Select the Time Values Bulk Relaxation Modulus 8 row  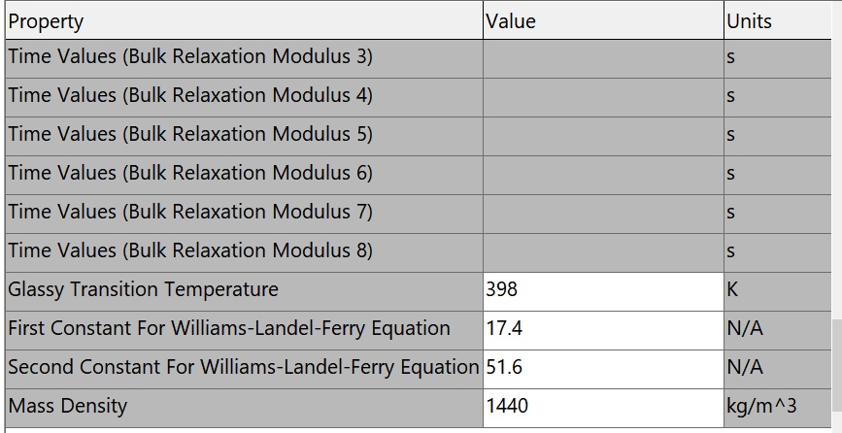coord(419,252)
